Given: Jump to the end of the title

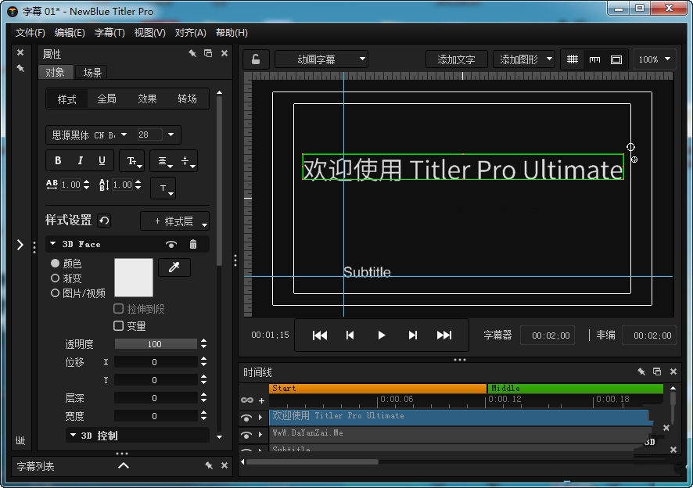Looking at the screenshot, I should point(444,335).
